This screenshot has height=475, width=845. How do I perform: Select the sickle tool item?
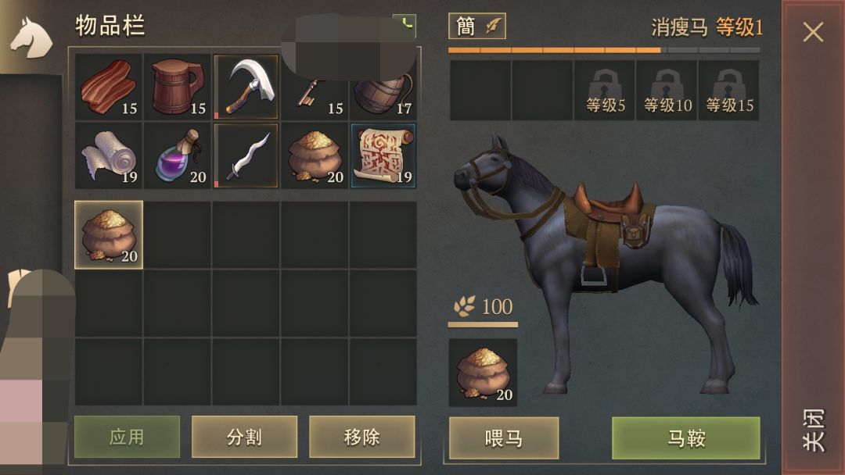click(x=246, y=87)
